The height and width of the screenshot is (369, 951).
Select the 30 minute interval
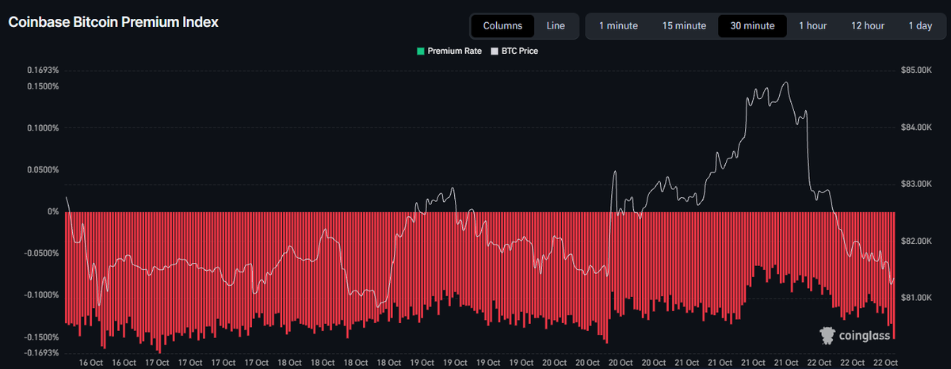(752, 26)
